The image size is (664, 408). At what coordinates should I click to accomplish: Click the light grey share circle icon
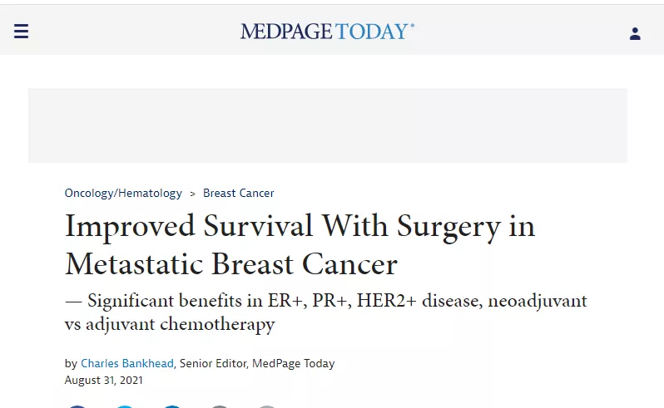coord(267,406)
